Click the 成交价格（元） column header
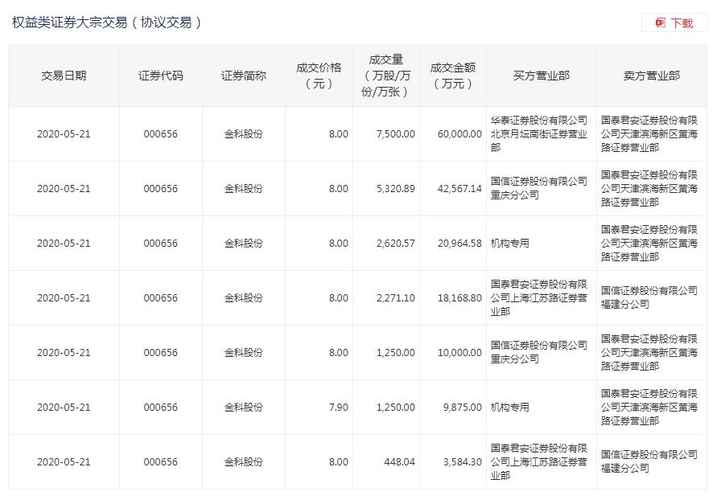The height and width of the screenshot is (500, 725). (x=319, y=76)
